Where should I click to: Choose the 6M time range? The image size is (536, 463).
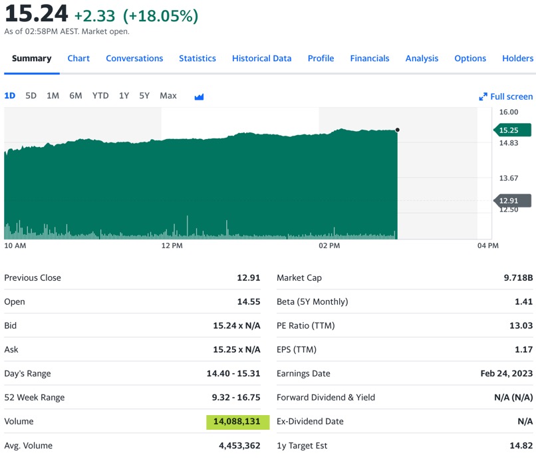tap(76, 96)
